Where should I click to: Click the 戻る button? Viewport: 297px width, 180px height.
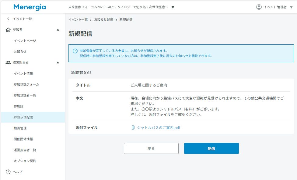point(151,148)
